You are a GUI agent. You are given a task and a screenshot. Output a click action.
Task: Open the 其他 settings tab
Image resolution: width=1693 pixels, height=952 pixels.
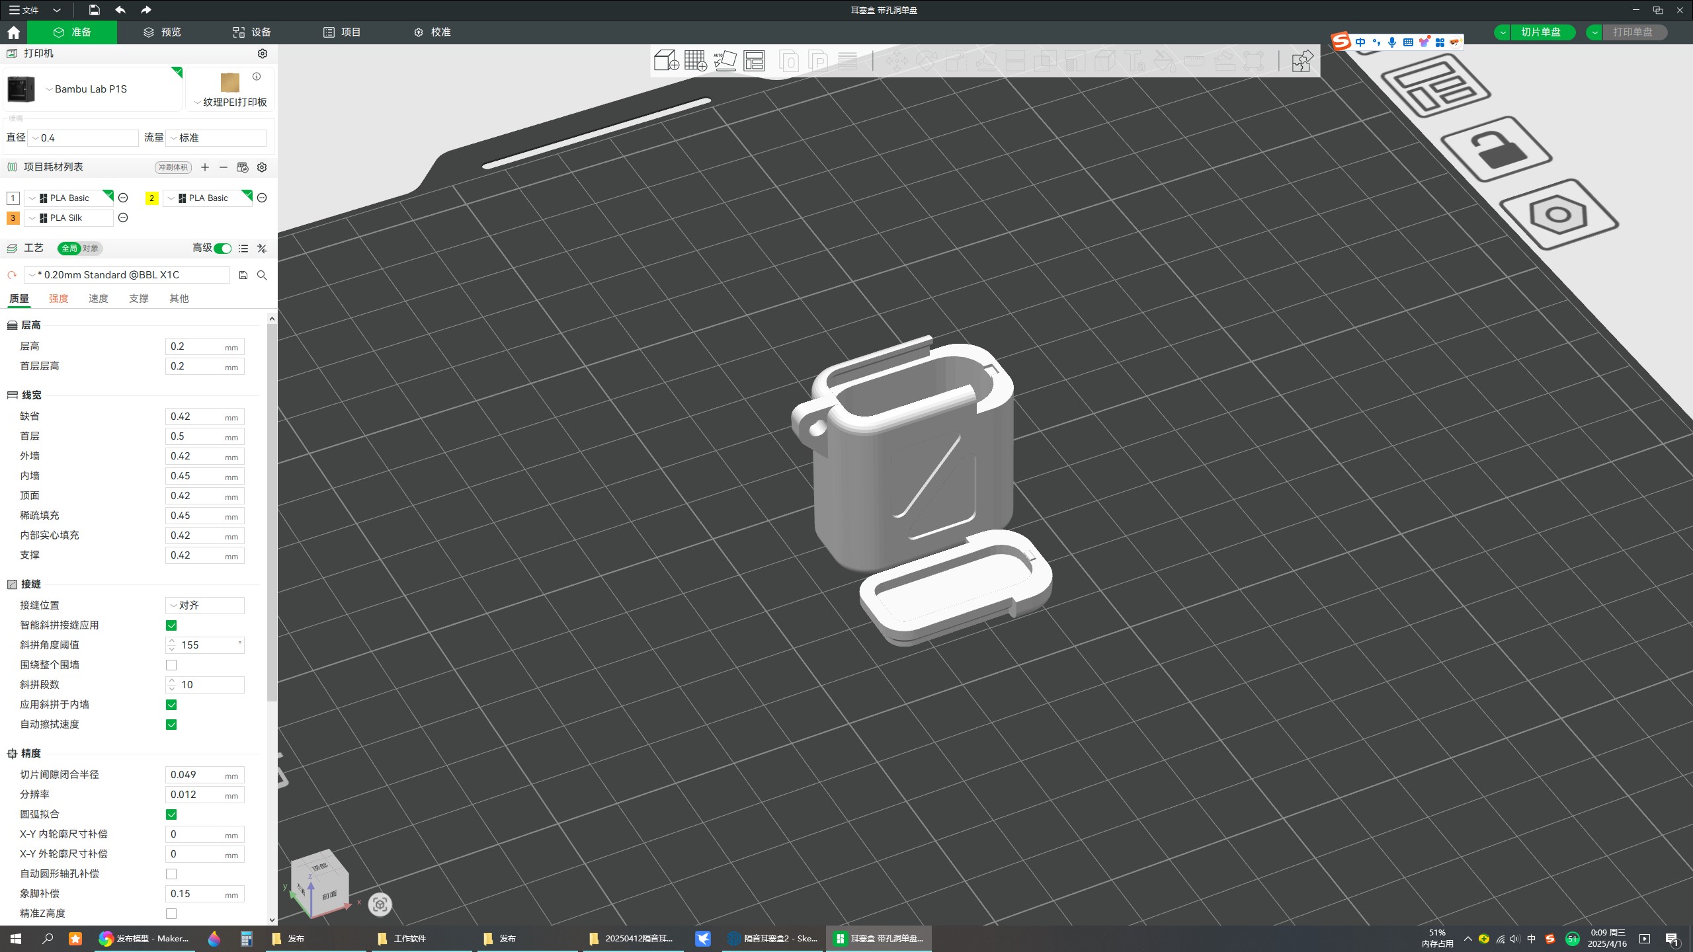click(x=179, y=299)
